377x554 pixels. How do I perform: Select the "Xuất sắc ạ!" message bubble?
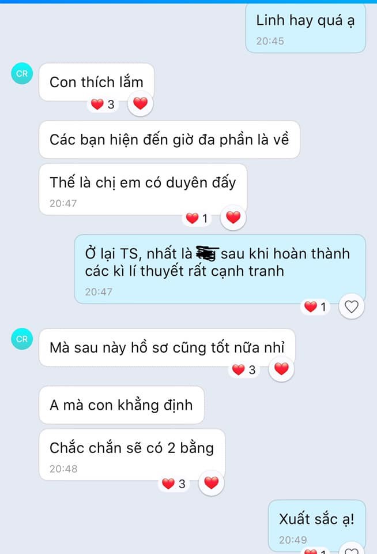(x=317, y=526)
